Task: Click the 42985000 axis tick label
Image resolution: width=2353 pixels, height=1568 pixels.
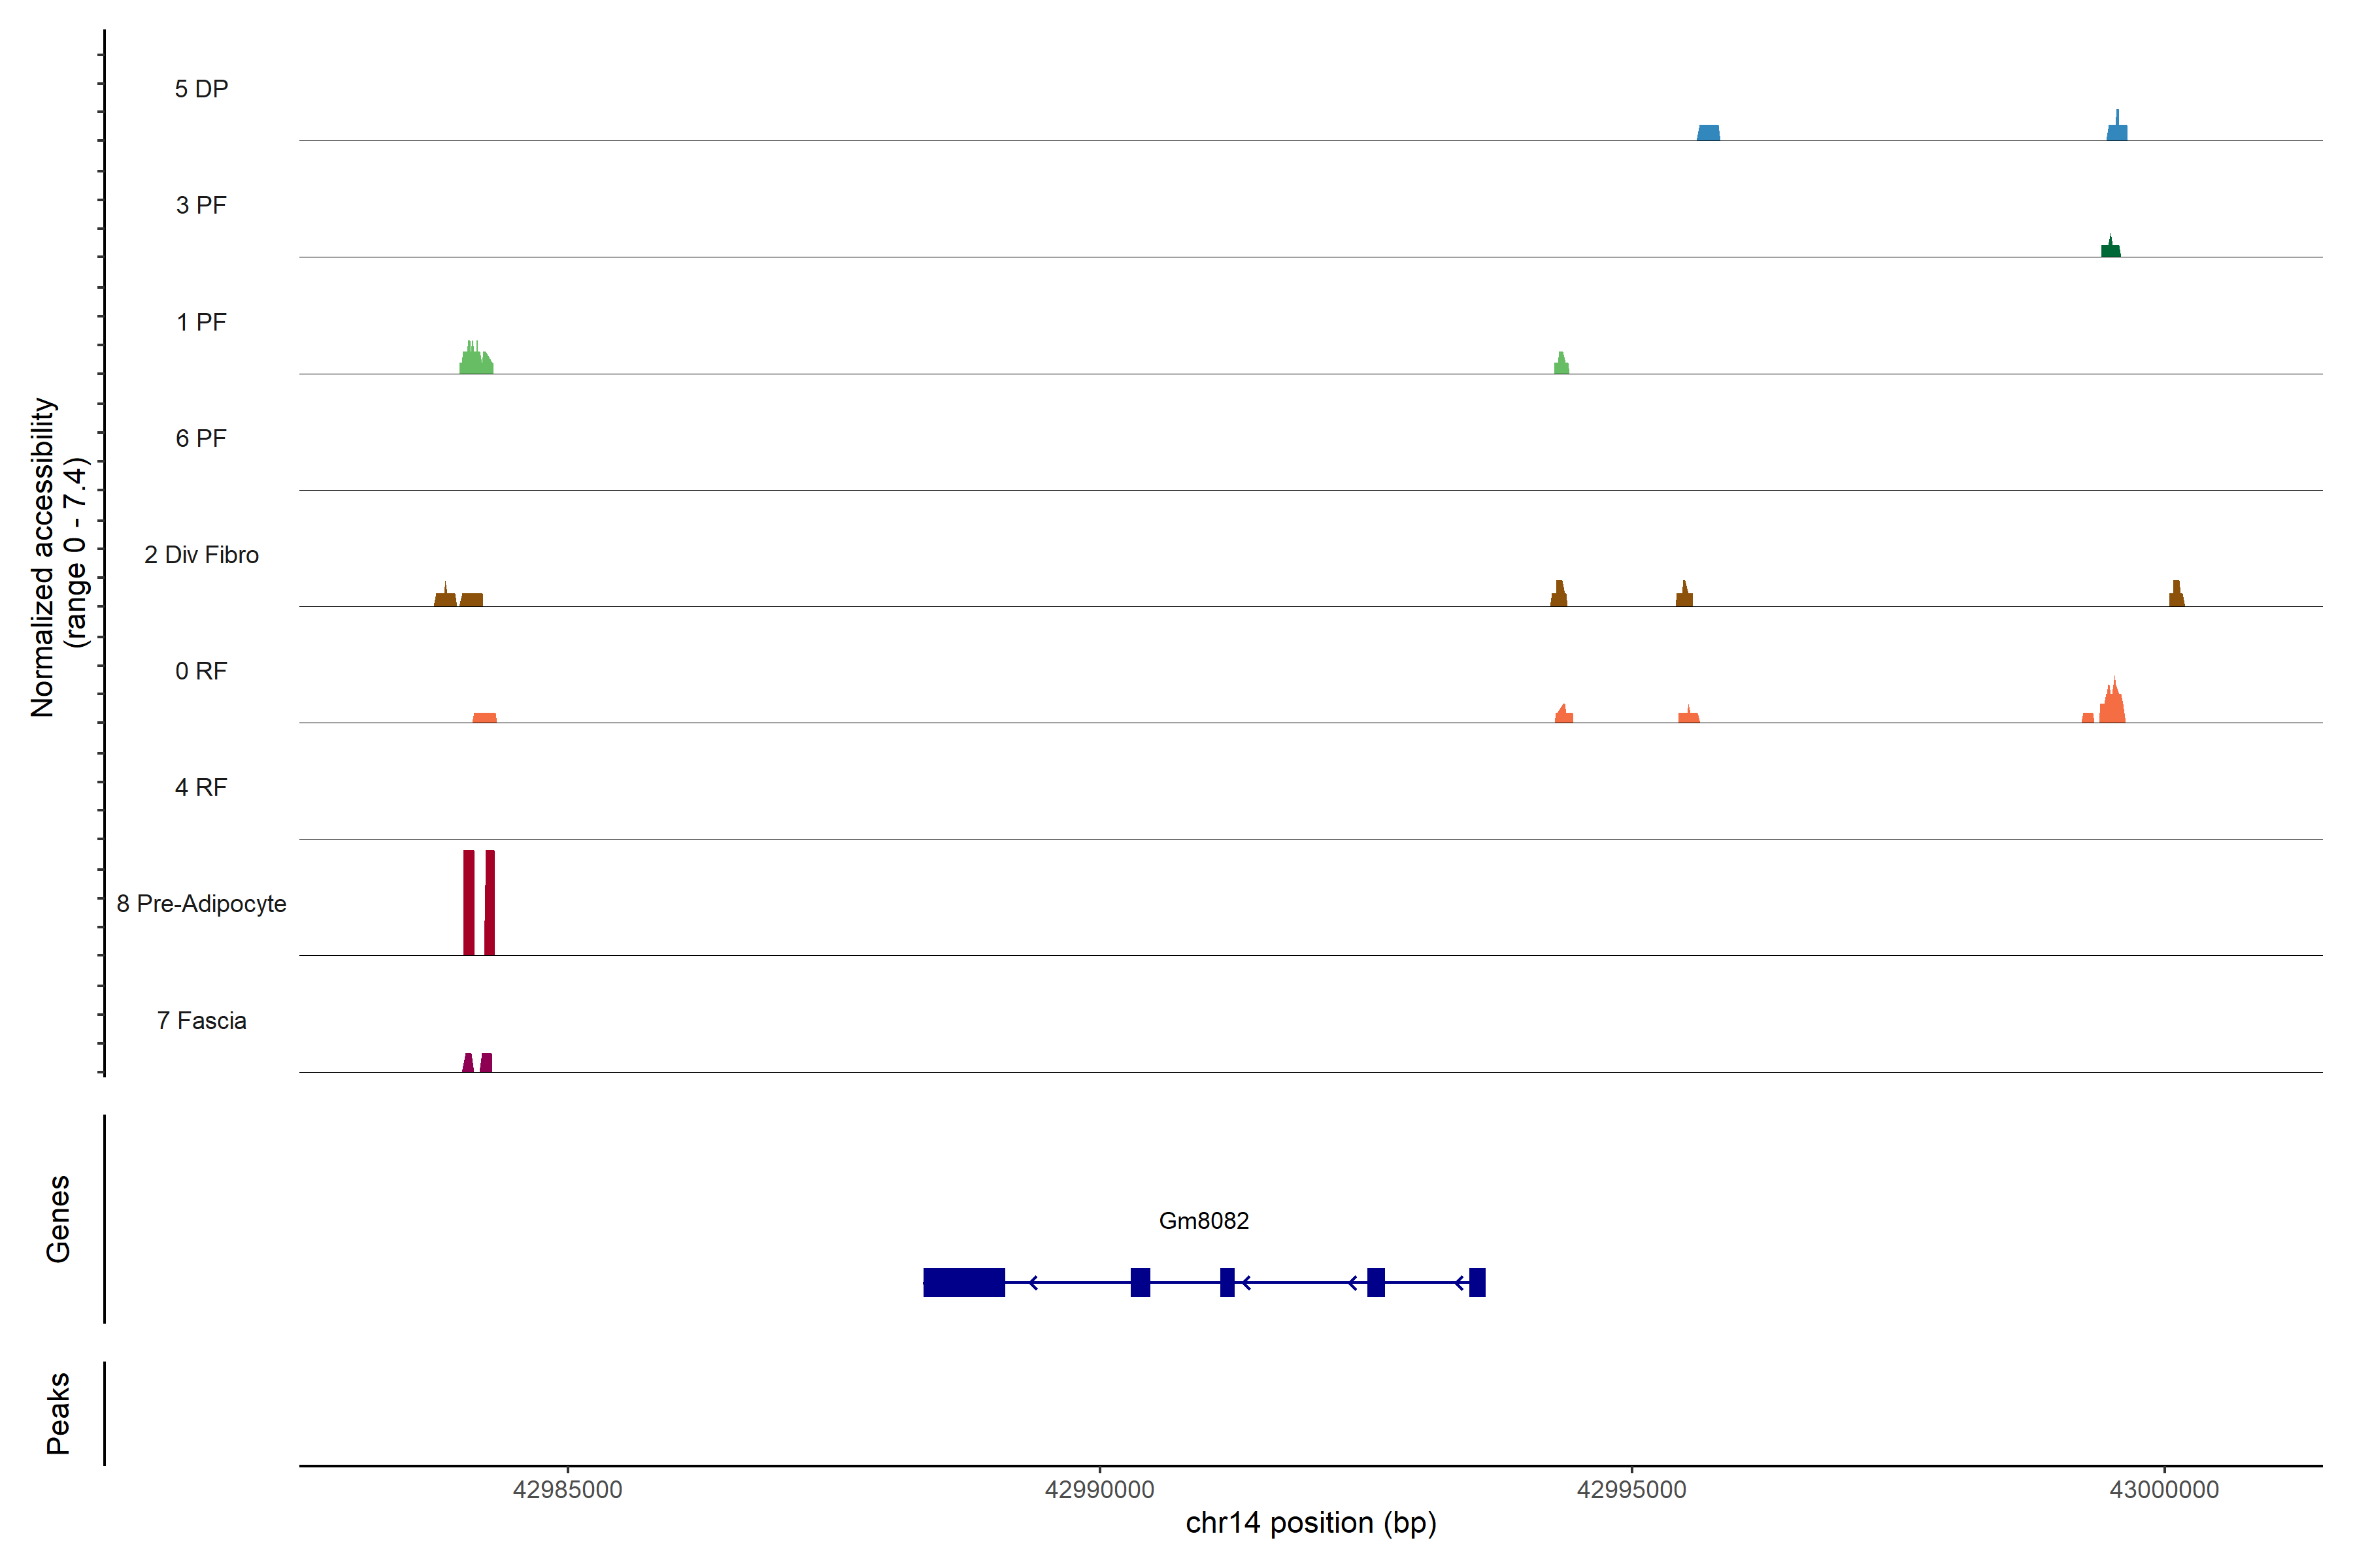Action: pos(567,1490)
